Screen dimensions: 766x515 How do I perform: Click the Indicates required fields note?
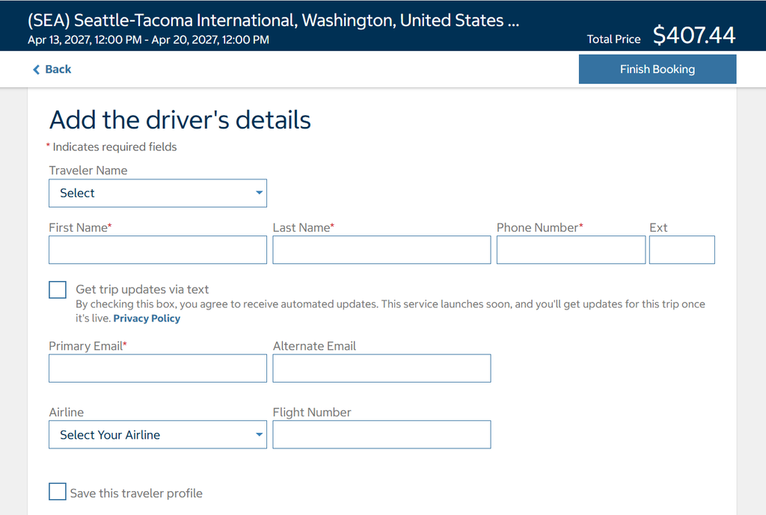111,147
